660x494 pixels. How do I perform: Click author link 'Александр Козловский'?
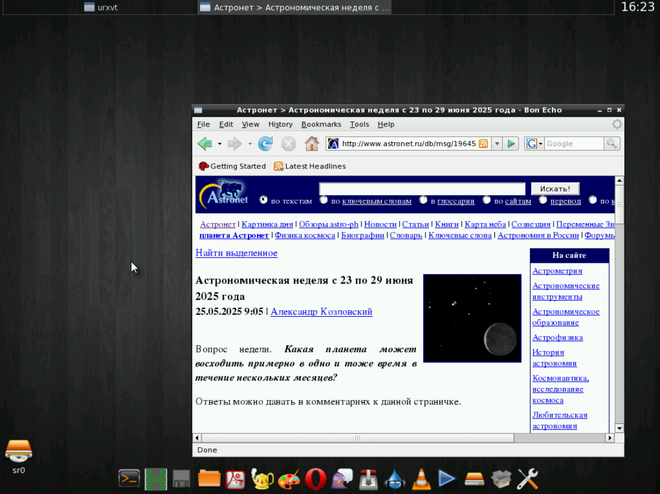[x=322, y=311]
